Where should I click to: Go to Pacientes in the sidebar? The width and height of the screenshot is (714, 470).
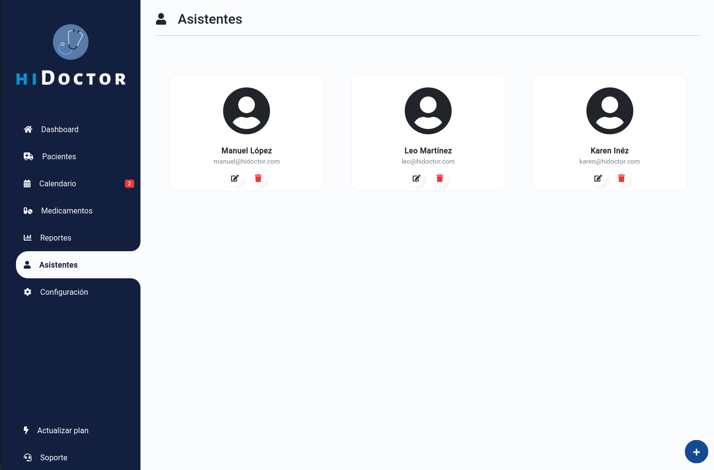(59, 156)
